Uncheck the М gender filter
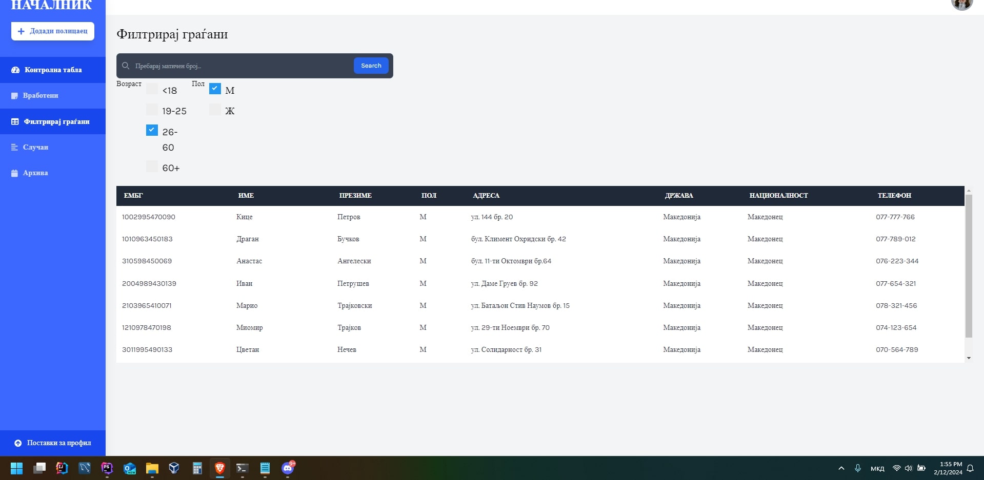Screen dimensions: 984x480 215,89
